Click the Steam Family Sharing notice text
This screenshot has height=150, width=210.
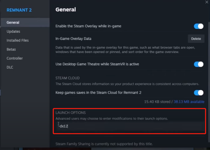click(104, 144)
